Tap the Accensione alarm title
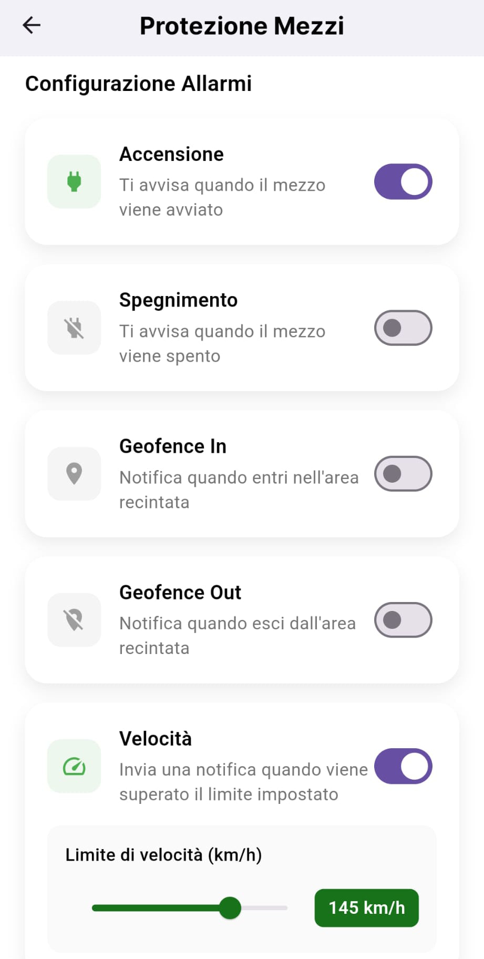Image resolution: width=484 pixels, height=959 pixels. click(171, 154)
